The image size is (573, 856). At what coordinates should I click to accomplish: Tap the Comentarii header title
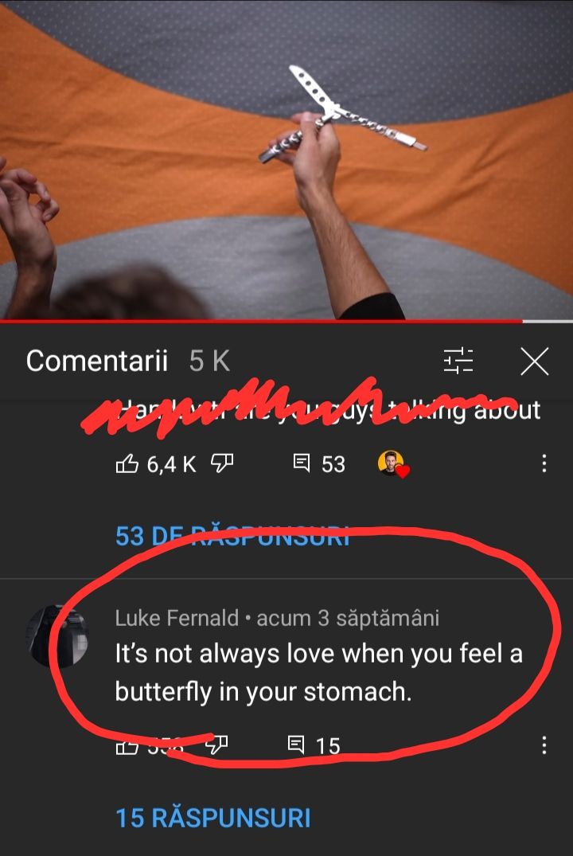(97, 361)
